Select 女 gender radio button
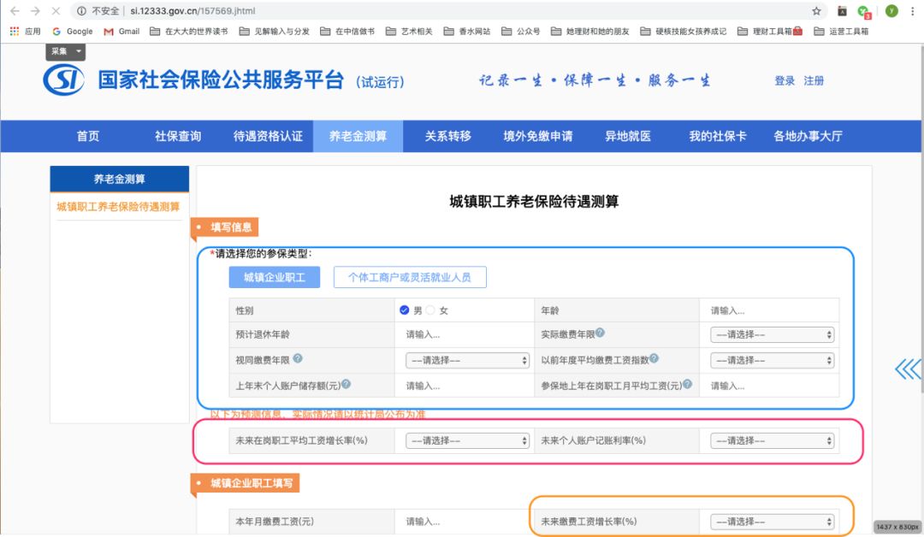 tap(430, 310)
